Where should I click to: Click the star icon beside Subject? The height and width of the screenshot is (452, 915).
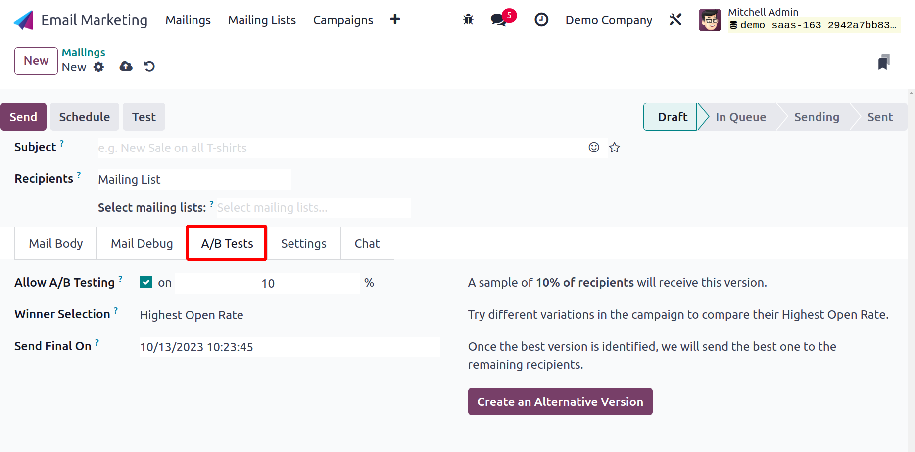click(615, 148)
